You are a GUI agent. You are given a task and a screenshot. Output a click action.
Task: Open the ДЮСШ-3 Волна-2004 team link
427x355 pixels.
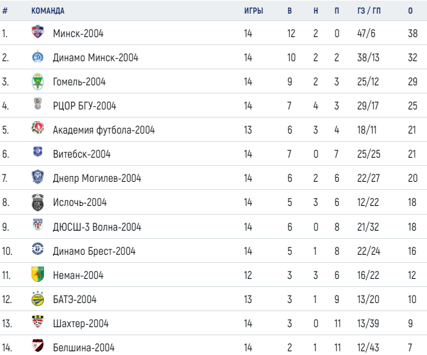click(x=97, y=227)
